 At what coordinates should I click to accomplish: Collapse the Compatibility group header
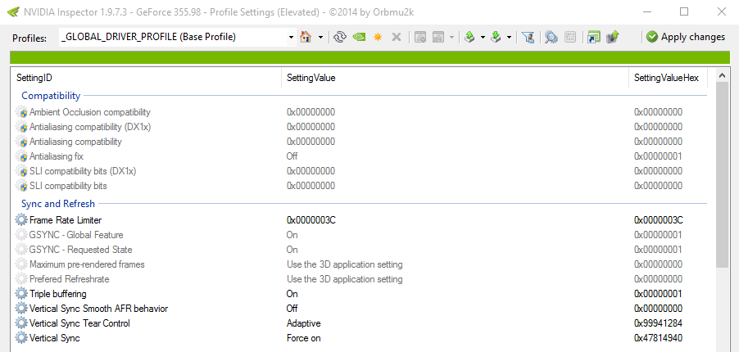pos(51,96)
